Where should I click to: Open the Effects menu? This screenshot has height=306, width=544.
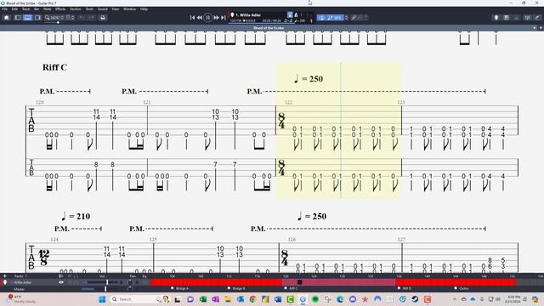tap(60, 9)
